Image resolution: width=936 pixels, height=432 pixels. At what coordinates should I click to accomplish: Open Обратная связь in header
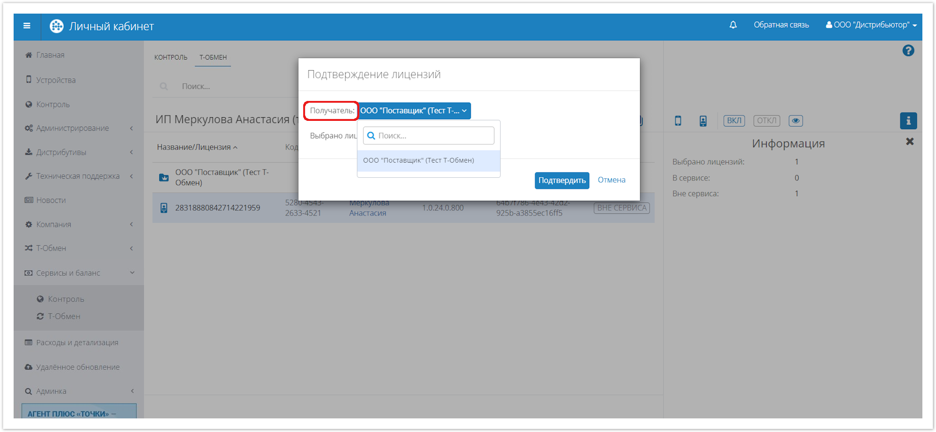pyautogui.click(x=781, y=25)
